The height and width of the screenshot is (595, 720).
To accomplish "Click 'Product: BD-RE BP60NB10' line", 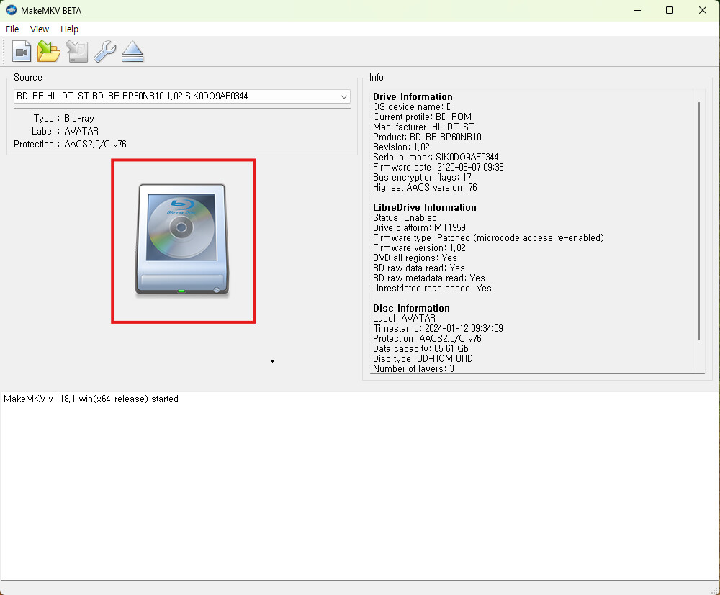I will (427, 137).
